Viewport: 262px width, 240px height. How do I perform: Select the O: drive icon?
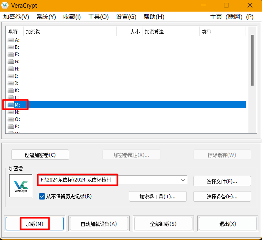[11, 119]
